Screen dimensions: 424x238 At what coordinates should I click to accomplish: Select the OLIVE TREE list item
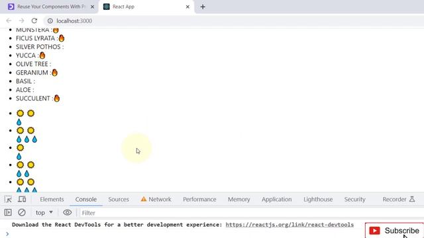click(x=33, y=64)
